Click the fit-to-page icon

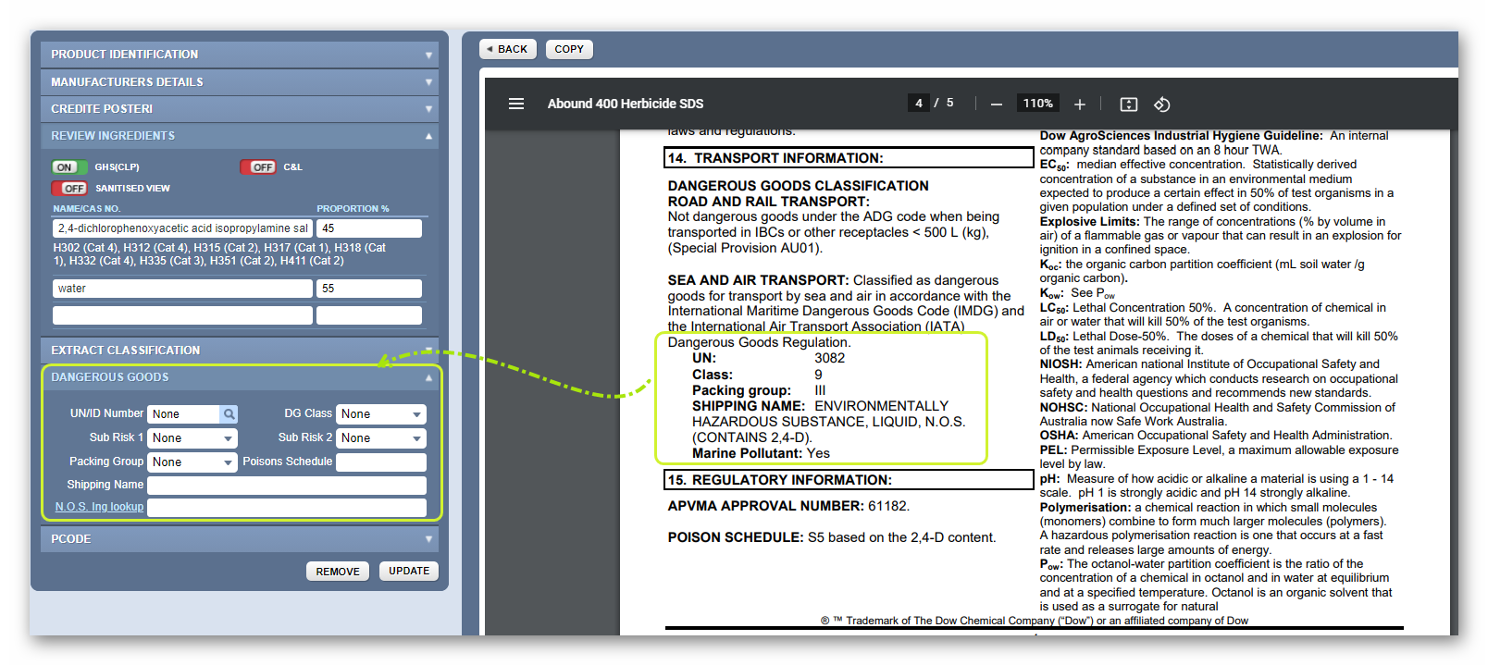tap(1129, 105)
